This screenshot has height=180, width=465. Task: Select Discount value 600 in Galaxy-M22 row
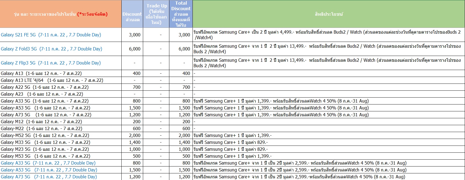pos(132,128)
